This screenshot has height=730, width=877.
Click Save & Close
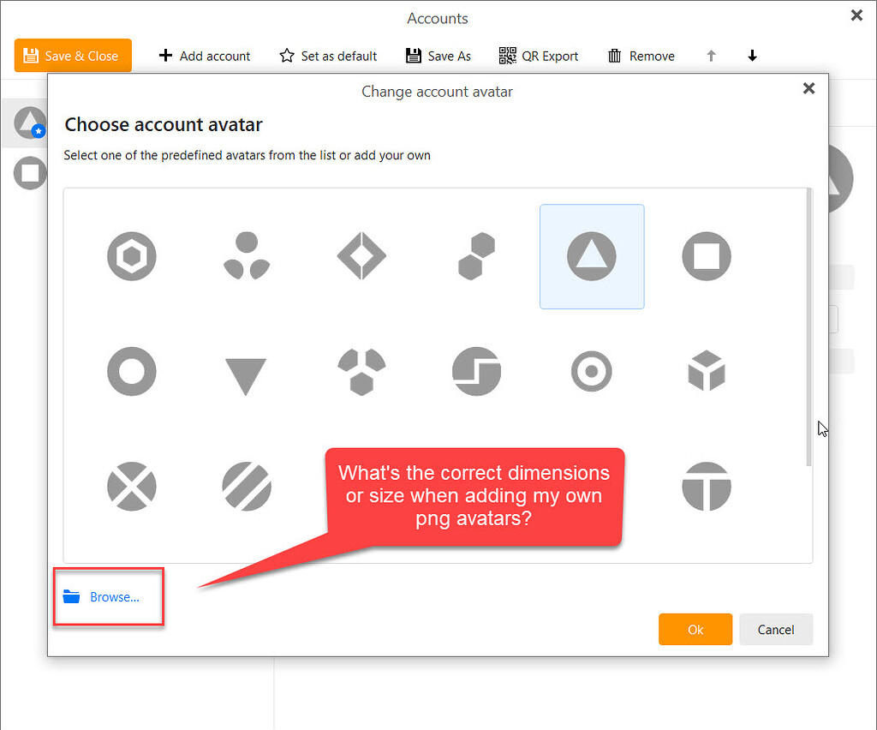(x=73, y=55)
